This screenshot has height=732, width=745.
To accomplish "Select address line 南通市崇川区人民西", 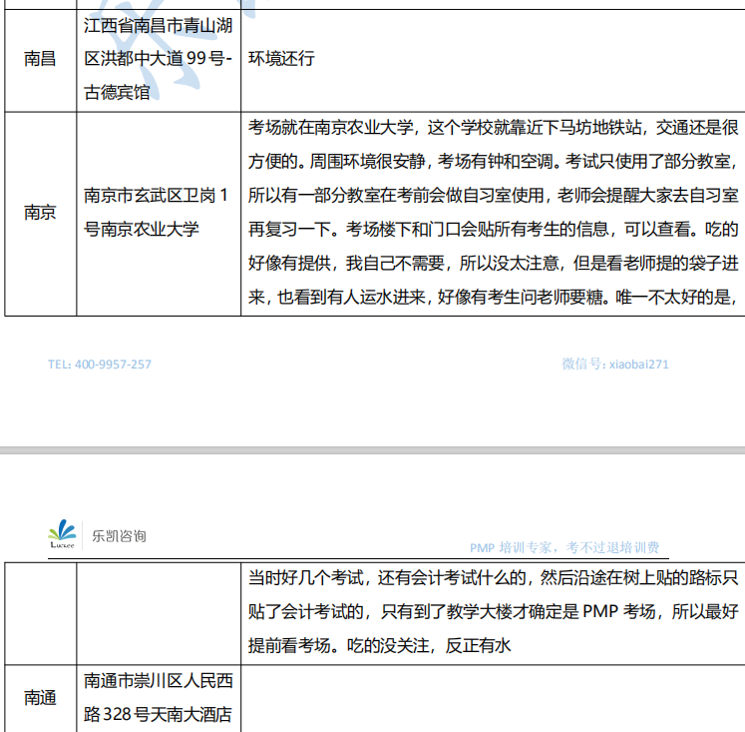I will click(159, 681).
